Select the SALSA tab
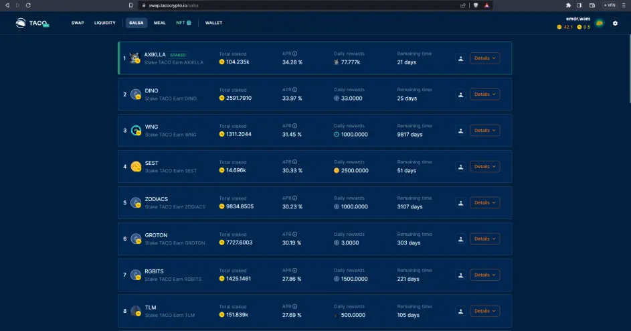Viewport: 631px width, 331px height. point(136,23)
